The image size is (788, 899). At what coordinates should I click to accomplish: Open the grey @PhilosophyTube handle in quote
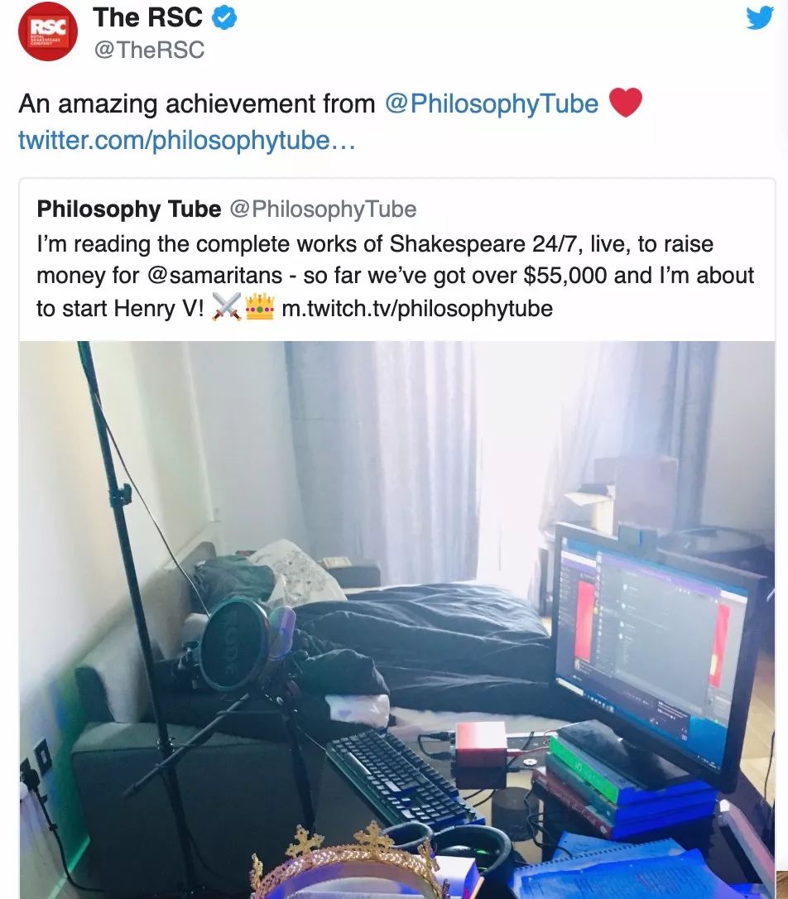point(323,209)
